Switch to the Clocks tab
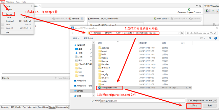 point(18,107)
